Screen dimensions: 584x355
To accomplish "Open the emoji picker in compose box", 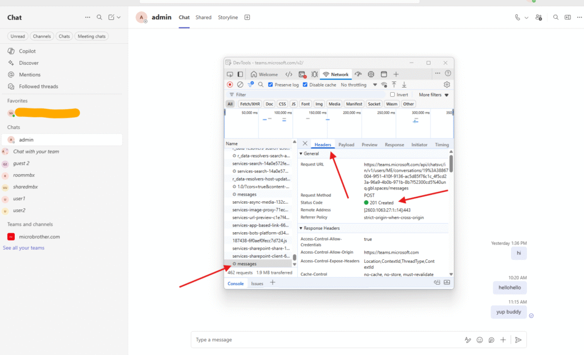I will (480, 340).
